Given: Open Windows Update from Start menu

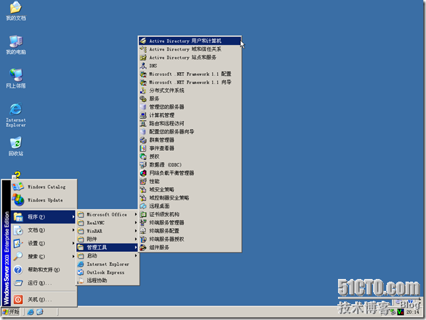Looking at the screenshot, I should click(x=44, y=200).
